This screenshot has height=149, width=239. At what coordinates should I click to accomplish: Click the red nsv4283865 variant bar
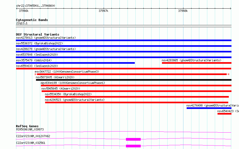click(x=197, y=63)
